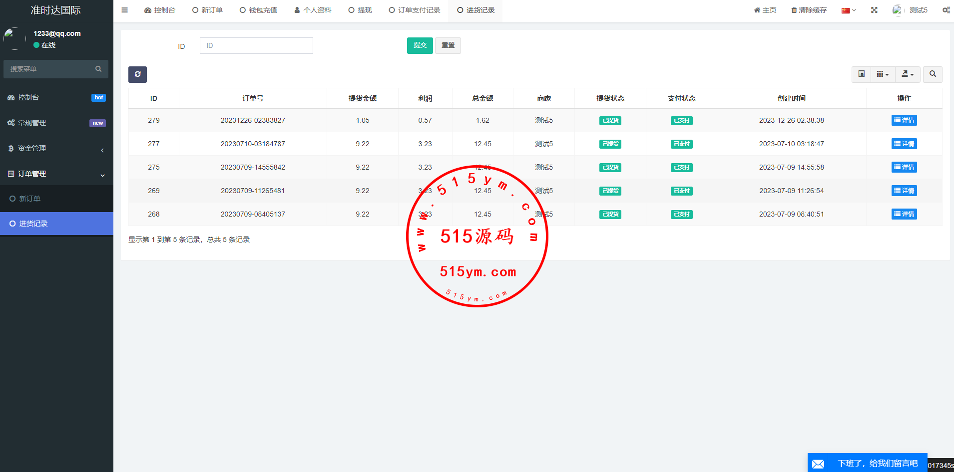The image size is (954, 472).
Task: Toggle table card view icon
Action: (861, 74)
